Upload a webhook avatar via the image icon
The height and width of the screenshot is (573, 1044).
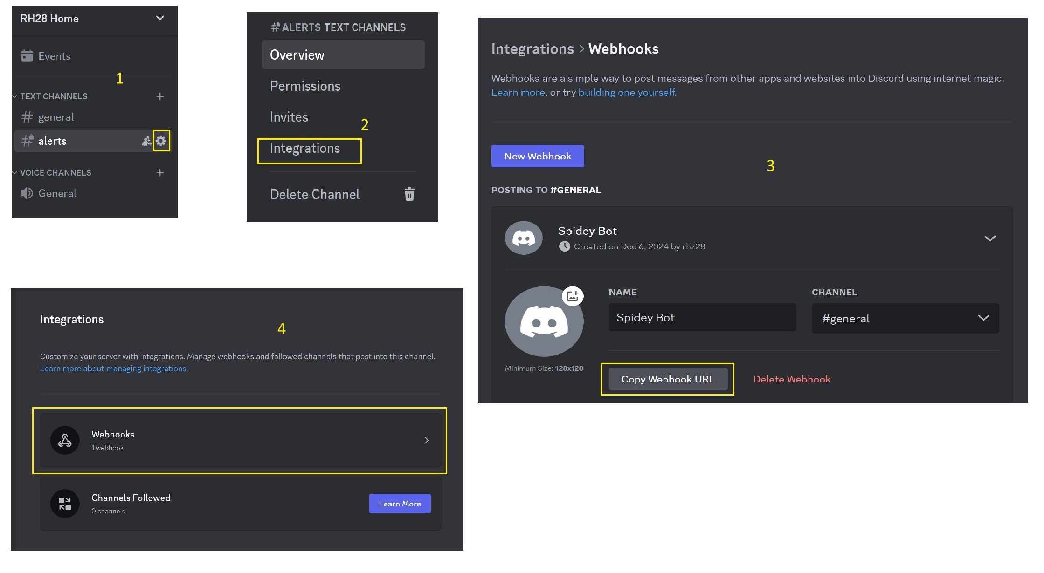point(573,295)
